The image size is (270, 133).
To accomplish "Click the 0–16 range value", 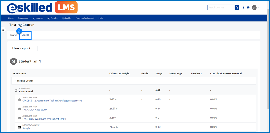I will 158,99.
